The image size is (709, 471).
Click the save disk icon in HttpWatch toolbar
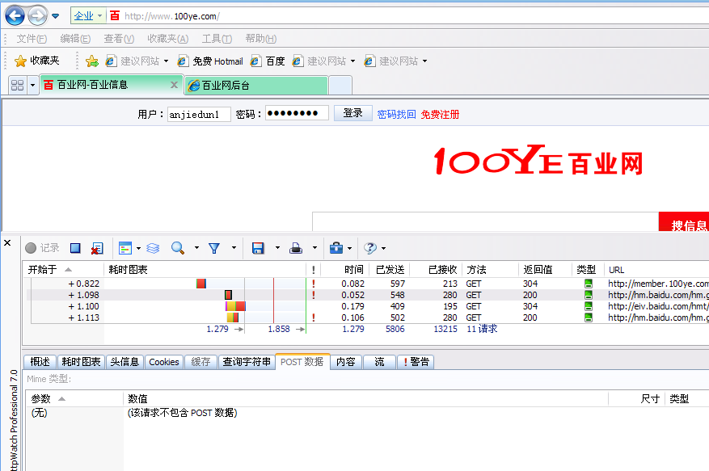pos(256,248)
